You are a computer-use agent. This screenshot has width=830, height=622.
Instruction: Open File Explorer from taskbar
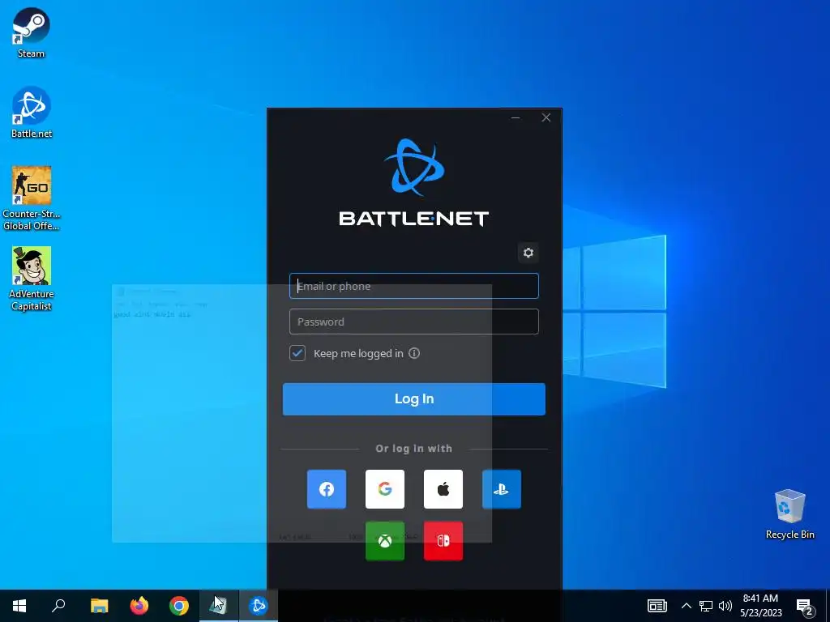click(100, 606)
